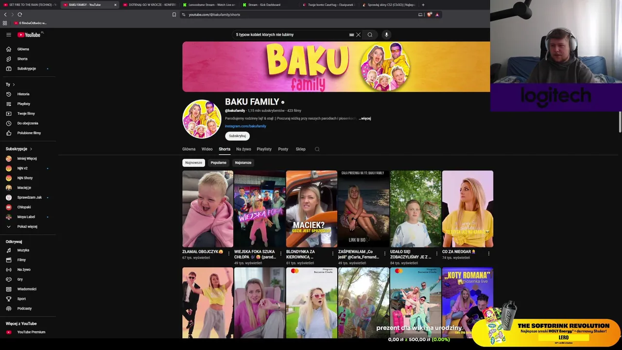Expand Pokaż więcej subscriptions

tap(28, 227)
